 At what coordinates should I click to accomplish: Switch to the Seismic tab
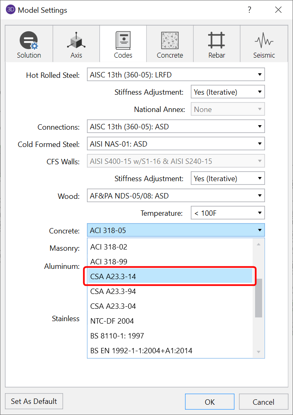264,43
